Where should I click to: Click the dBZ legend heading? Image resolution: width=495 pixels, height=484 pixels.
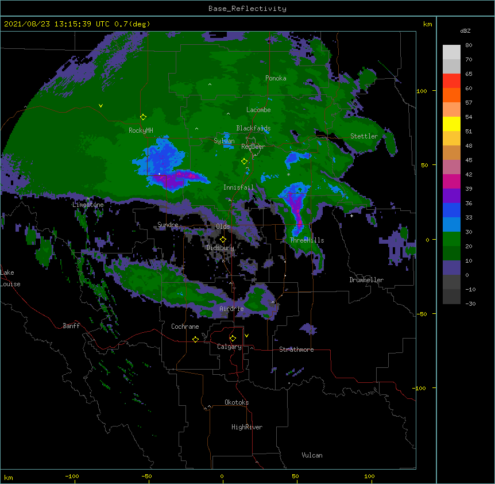point(465,30)
